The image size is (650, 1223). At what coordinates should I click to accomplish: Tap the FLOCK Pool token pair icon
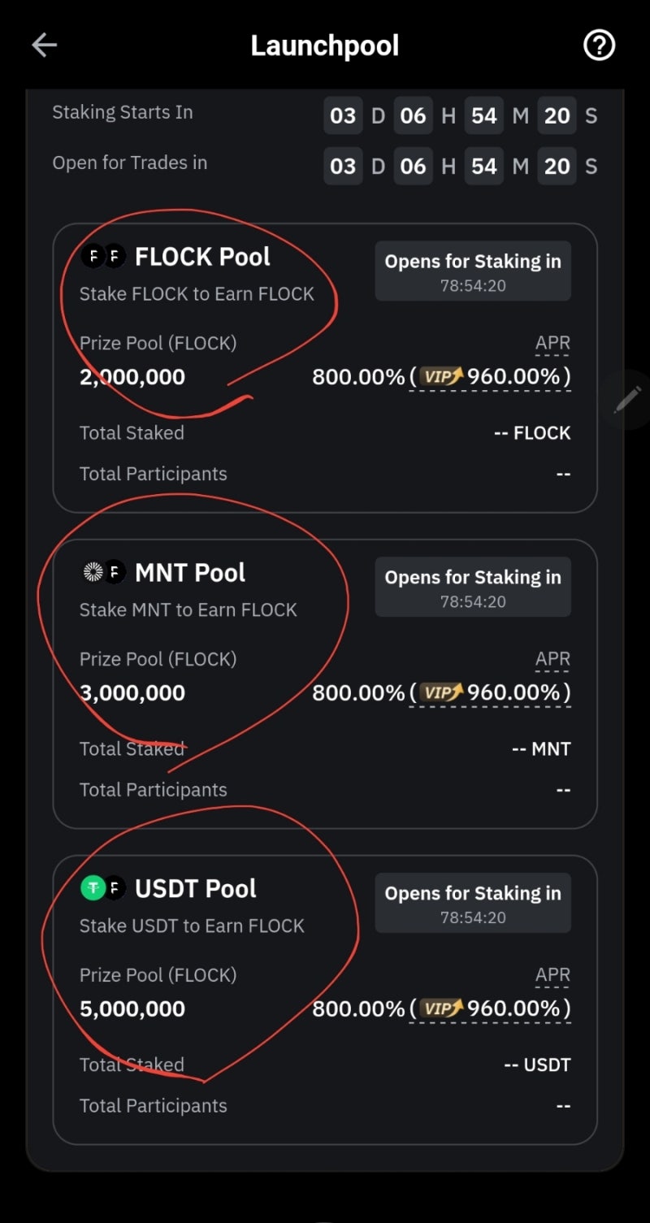(x=103, y=257)
